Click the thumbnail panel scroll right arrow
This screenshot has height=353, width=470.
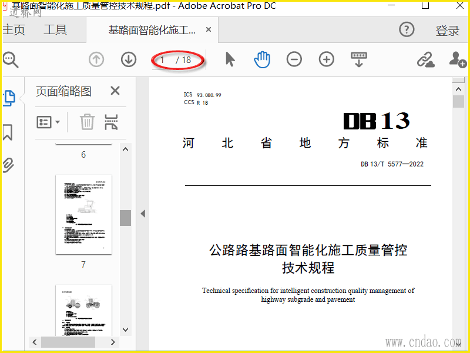(x=113, y=342)
